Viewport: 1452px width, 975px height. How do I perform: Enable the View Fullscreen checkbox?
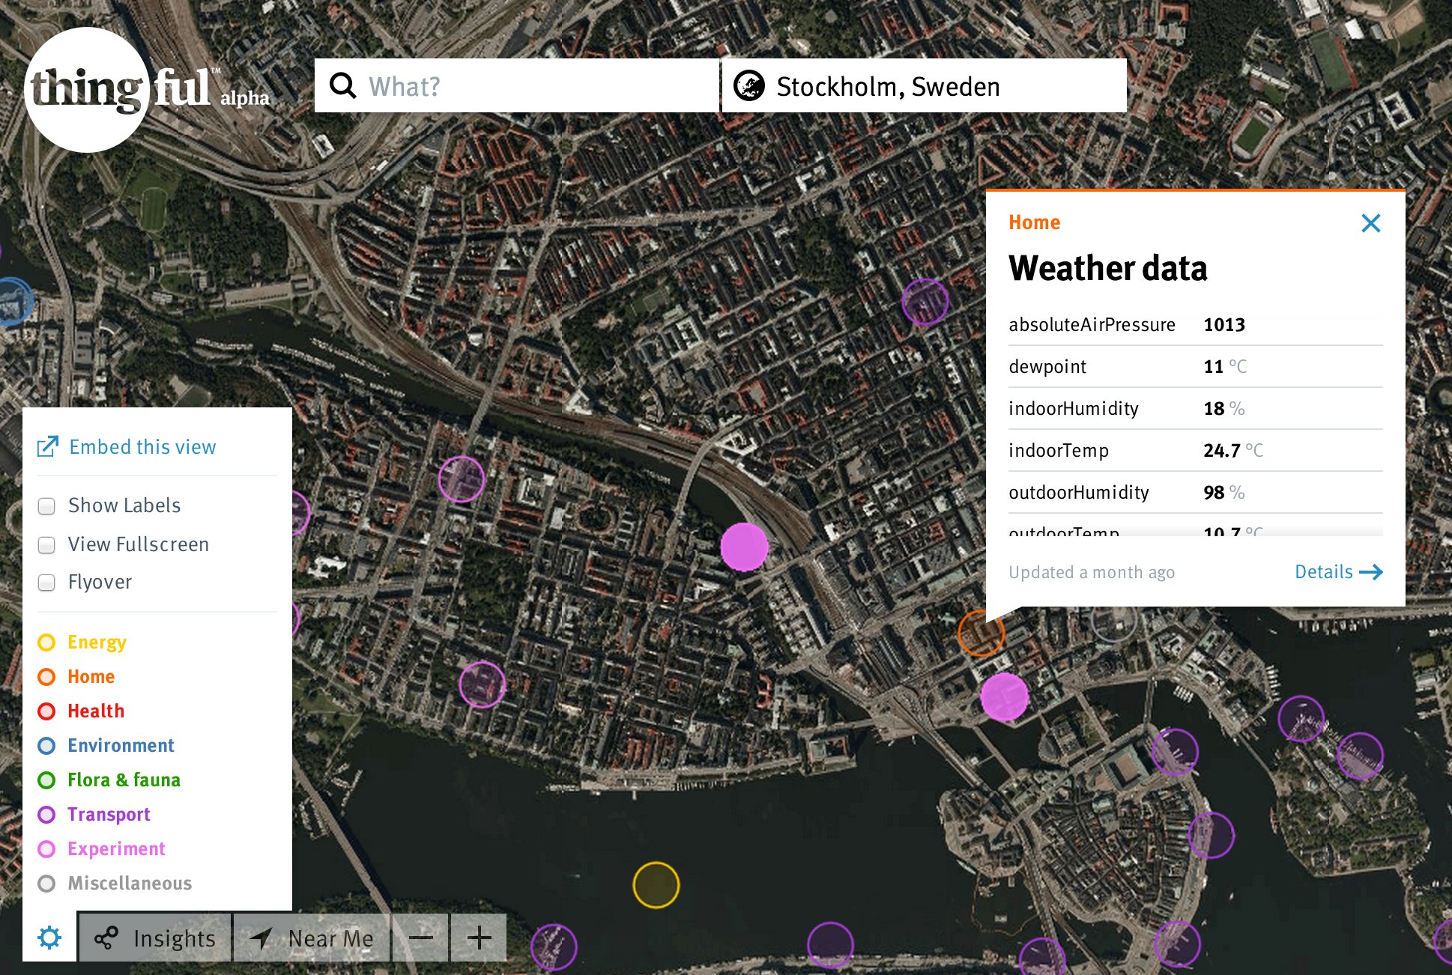tap(46, 545)
